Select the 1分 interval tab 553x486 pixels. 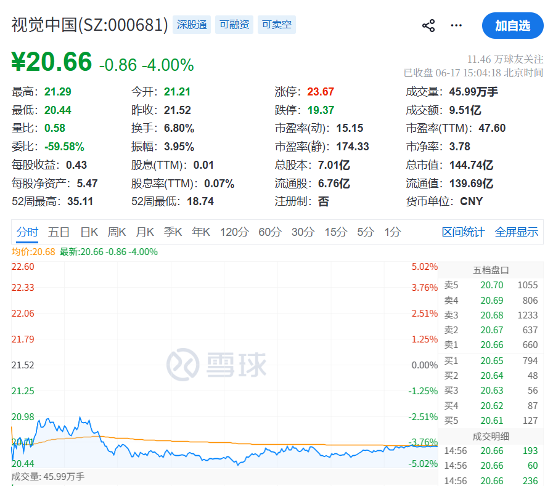coord(393,232)
